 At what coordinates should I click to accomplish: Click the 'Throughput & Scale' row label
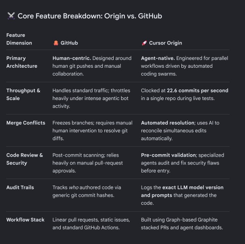[x=23, y=94]
